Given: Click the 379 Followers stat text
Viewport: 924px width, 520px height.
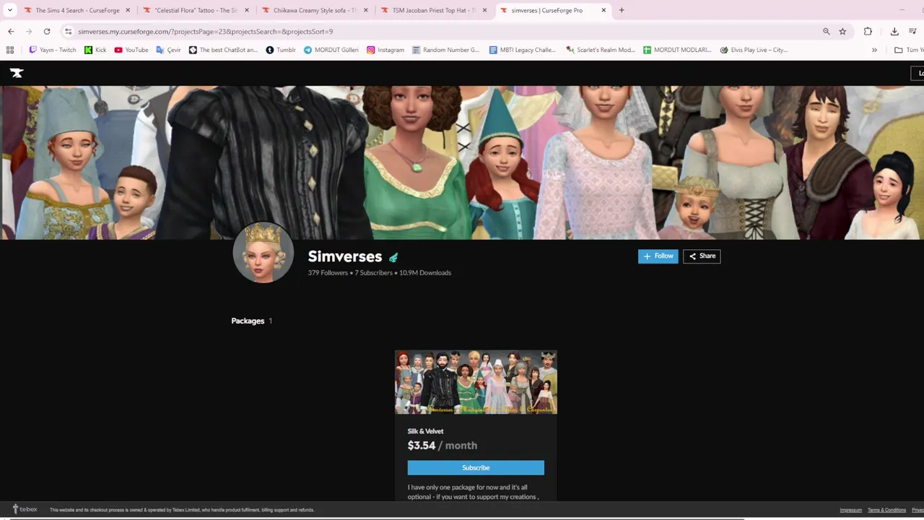Looking at the screenshot, I should tap(328, 273).
